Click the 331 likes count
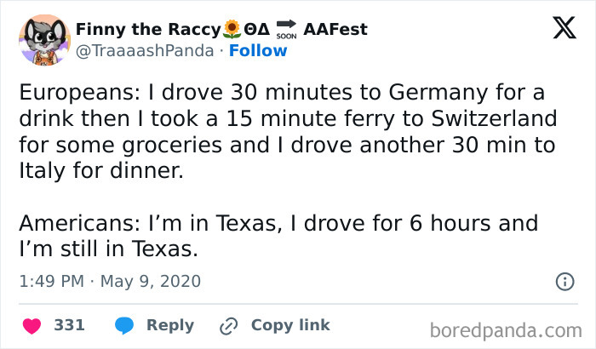The image size is (596, 349). tap(69, 325)
